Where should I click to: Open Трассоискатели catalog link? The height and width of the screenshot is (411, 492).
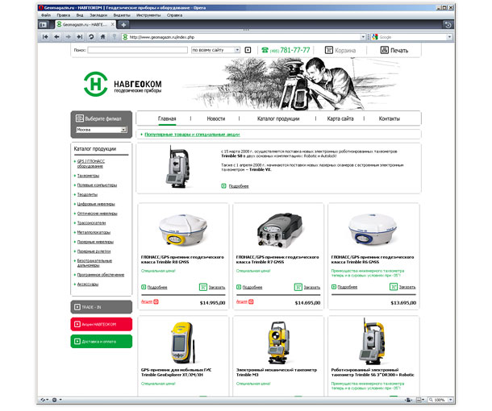pyautogui.click(x=91, y=223)
